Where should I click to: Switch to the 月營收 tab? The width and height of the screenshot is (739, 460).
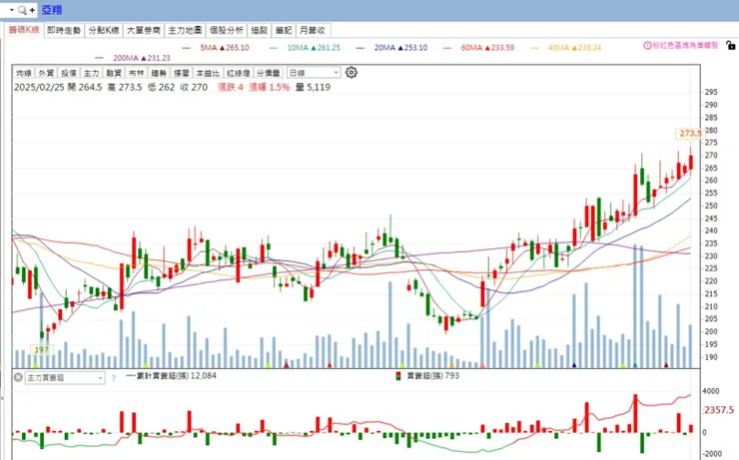coord(313,30)
